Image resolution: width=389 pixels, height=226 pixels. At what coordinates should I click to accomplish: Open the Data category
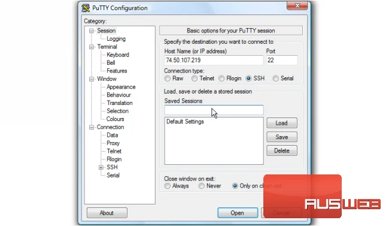tap(112, 135)
